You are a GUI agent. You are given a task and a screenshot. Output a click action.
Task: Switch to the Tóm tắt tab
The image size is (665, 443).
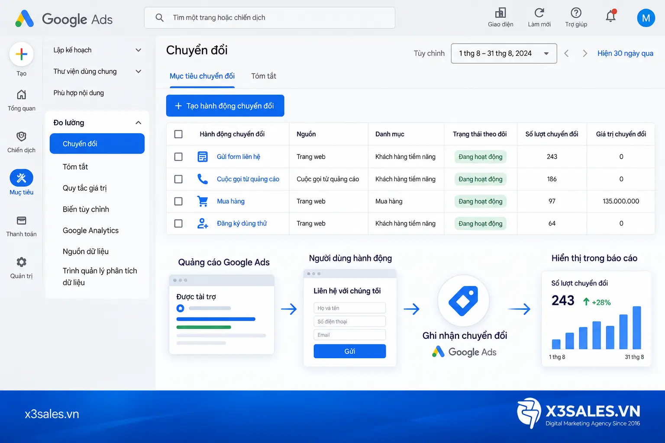tap(264, 76)
